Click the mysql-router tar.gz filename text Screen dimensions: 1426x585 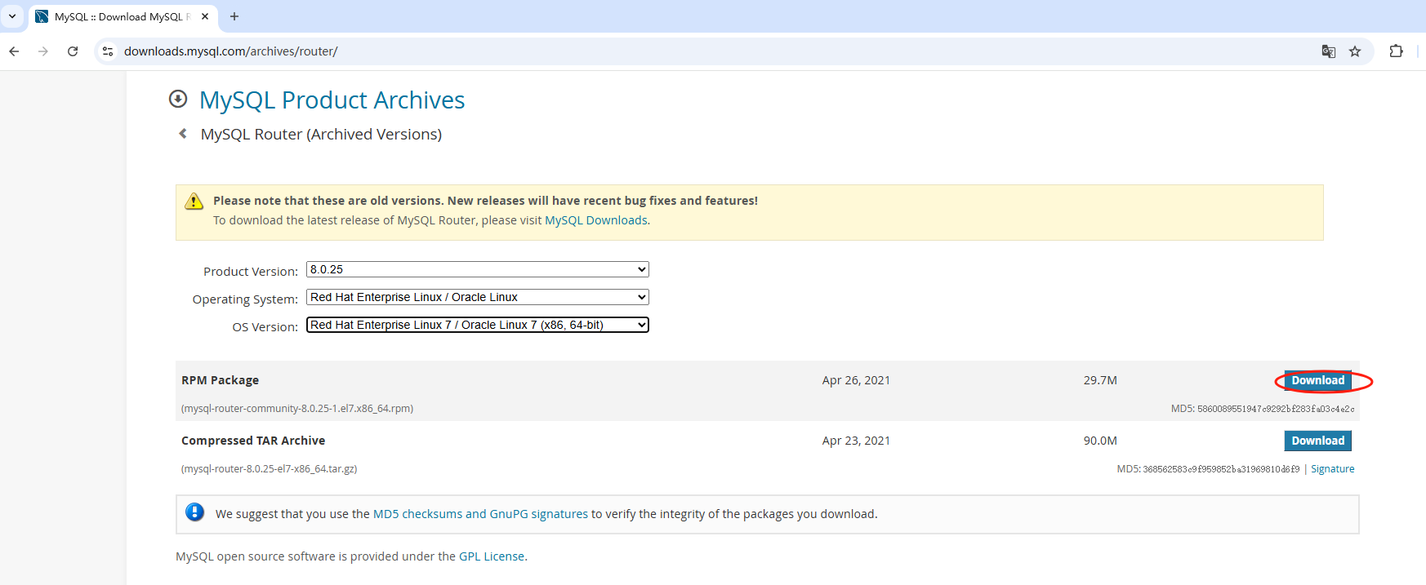[x=269, y=469]
